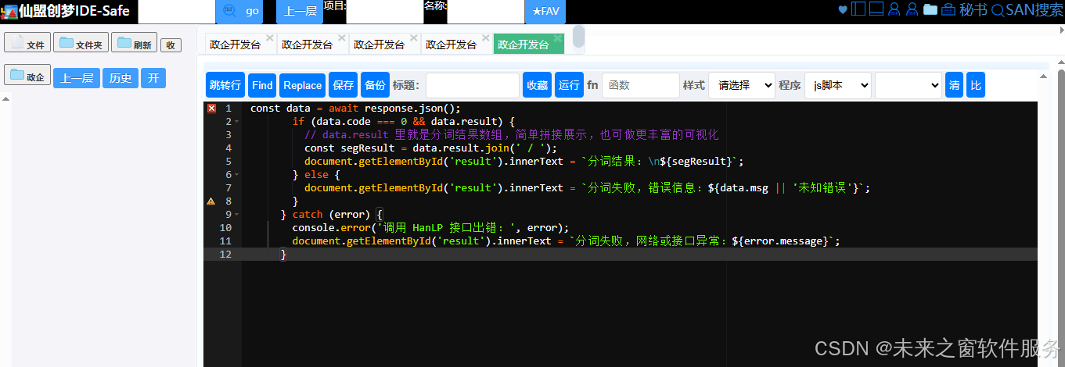1065x367 pixels.
Task: Click the 比 compare button
Action: [975, 85]
